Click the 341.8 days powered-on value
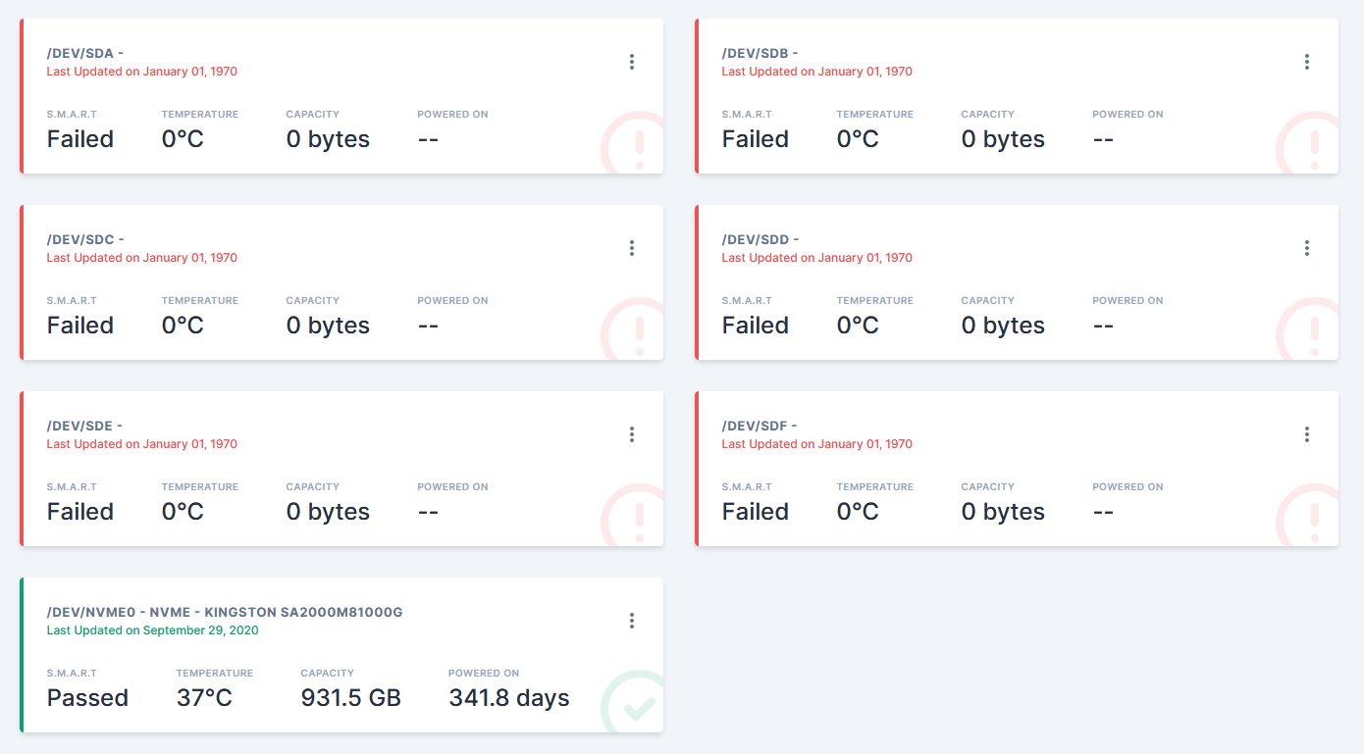Image resolution: width=1364 pixels, height=754 pixels. pos(508,697)
